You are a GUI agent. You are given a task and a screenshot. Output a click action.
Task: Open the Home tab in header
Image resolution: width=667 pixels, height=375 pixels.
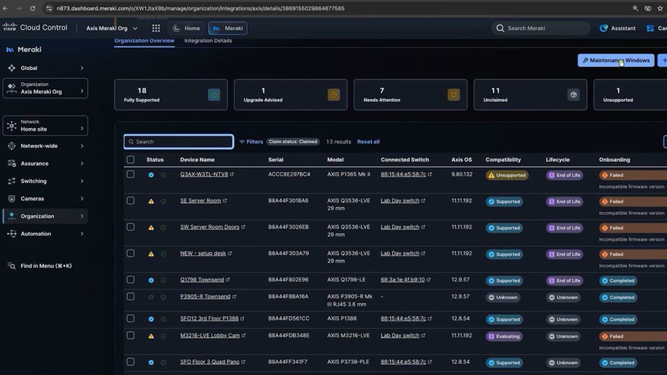[x=187, y=28]
